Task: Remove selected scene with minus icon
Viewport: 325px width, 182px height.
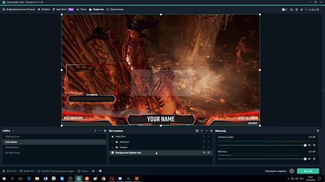Action: pyautogui.click(x=100, y=131)
